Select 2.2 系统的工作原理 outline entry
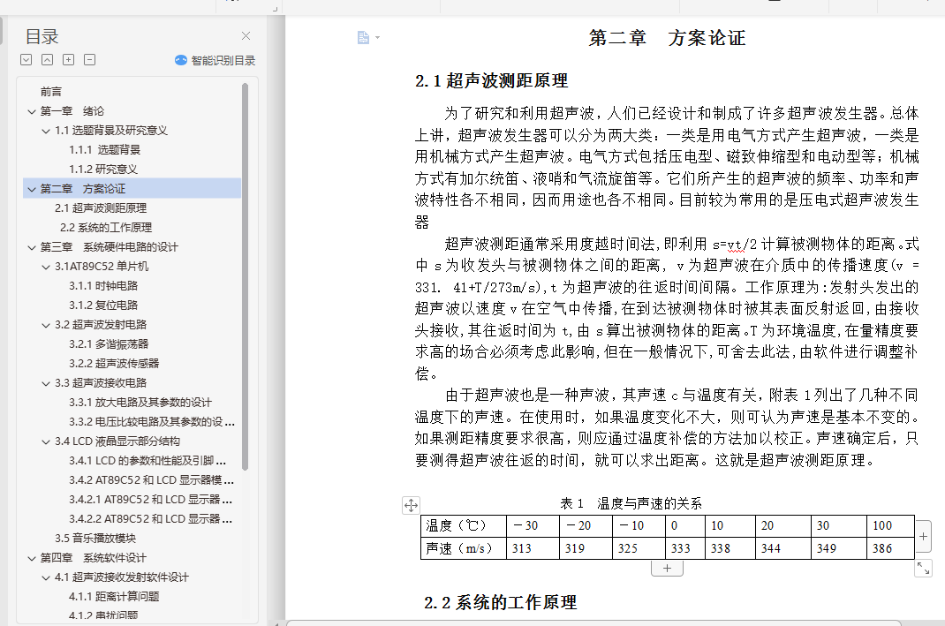Viewport: 945px width, 626px height. [105, 228]
